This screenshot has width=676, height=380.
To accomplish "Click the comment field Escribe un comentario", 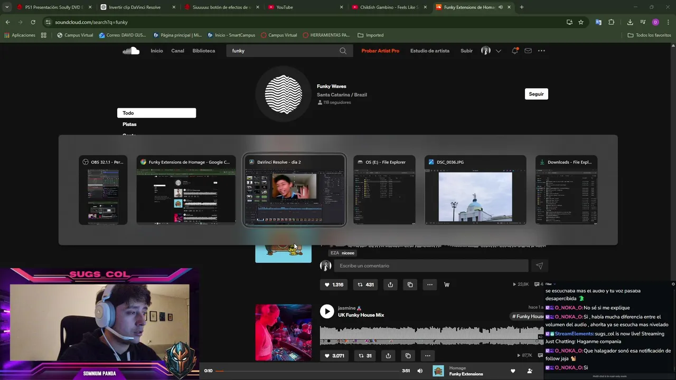I will pos(431,265).
